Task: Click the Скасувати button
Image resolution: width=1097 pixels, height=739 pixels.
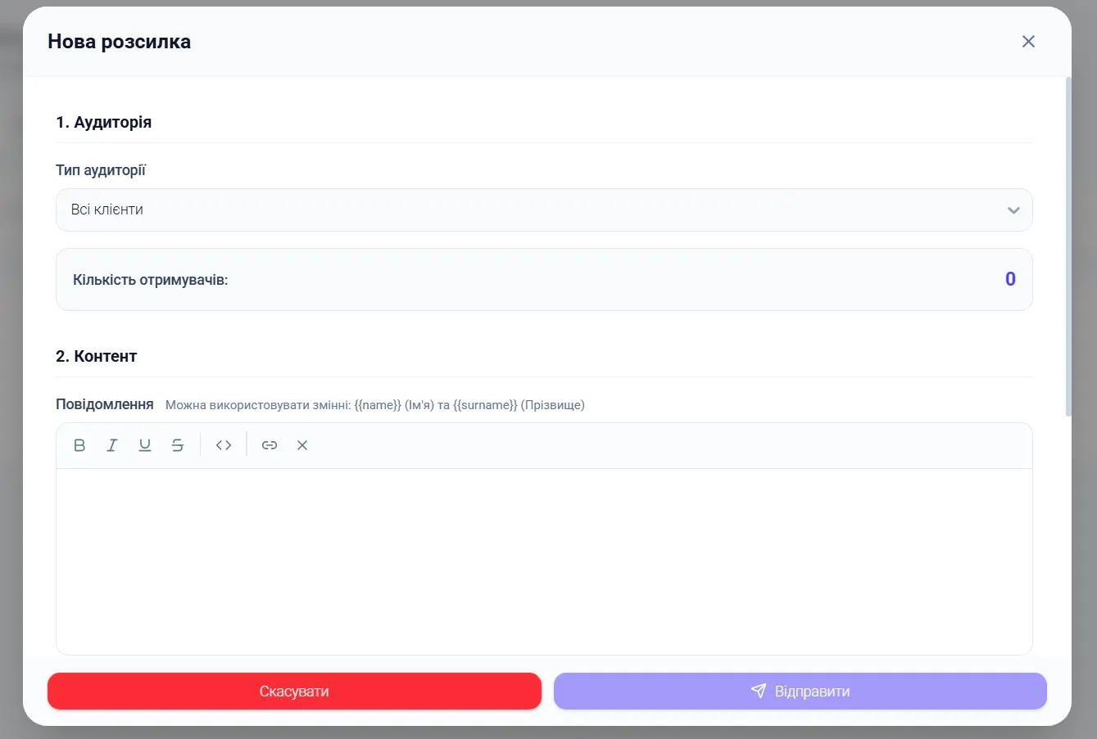Action: point(294,692)
